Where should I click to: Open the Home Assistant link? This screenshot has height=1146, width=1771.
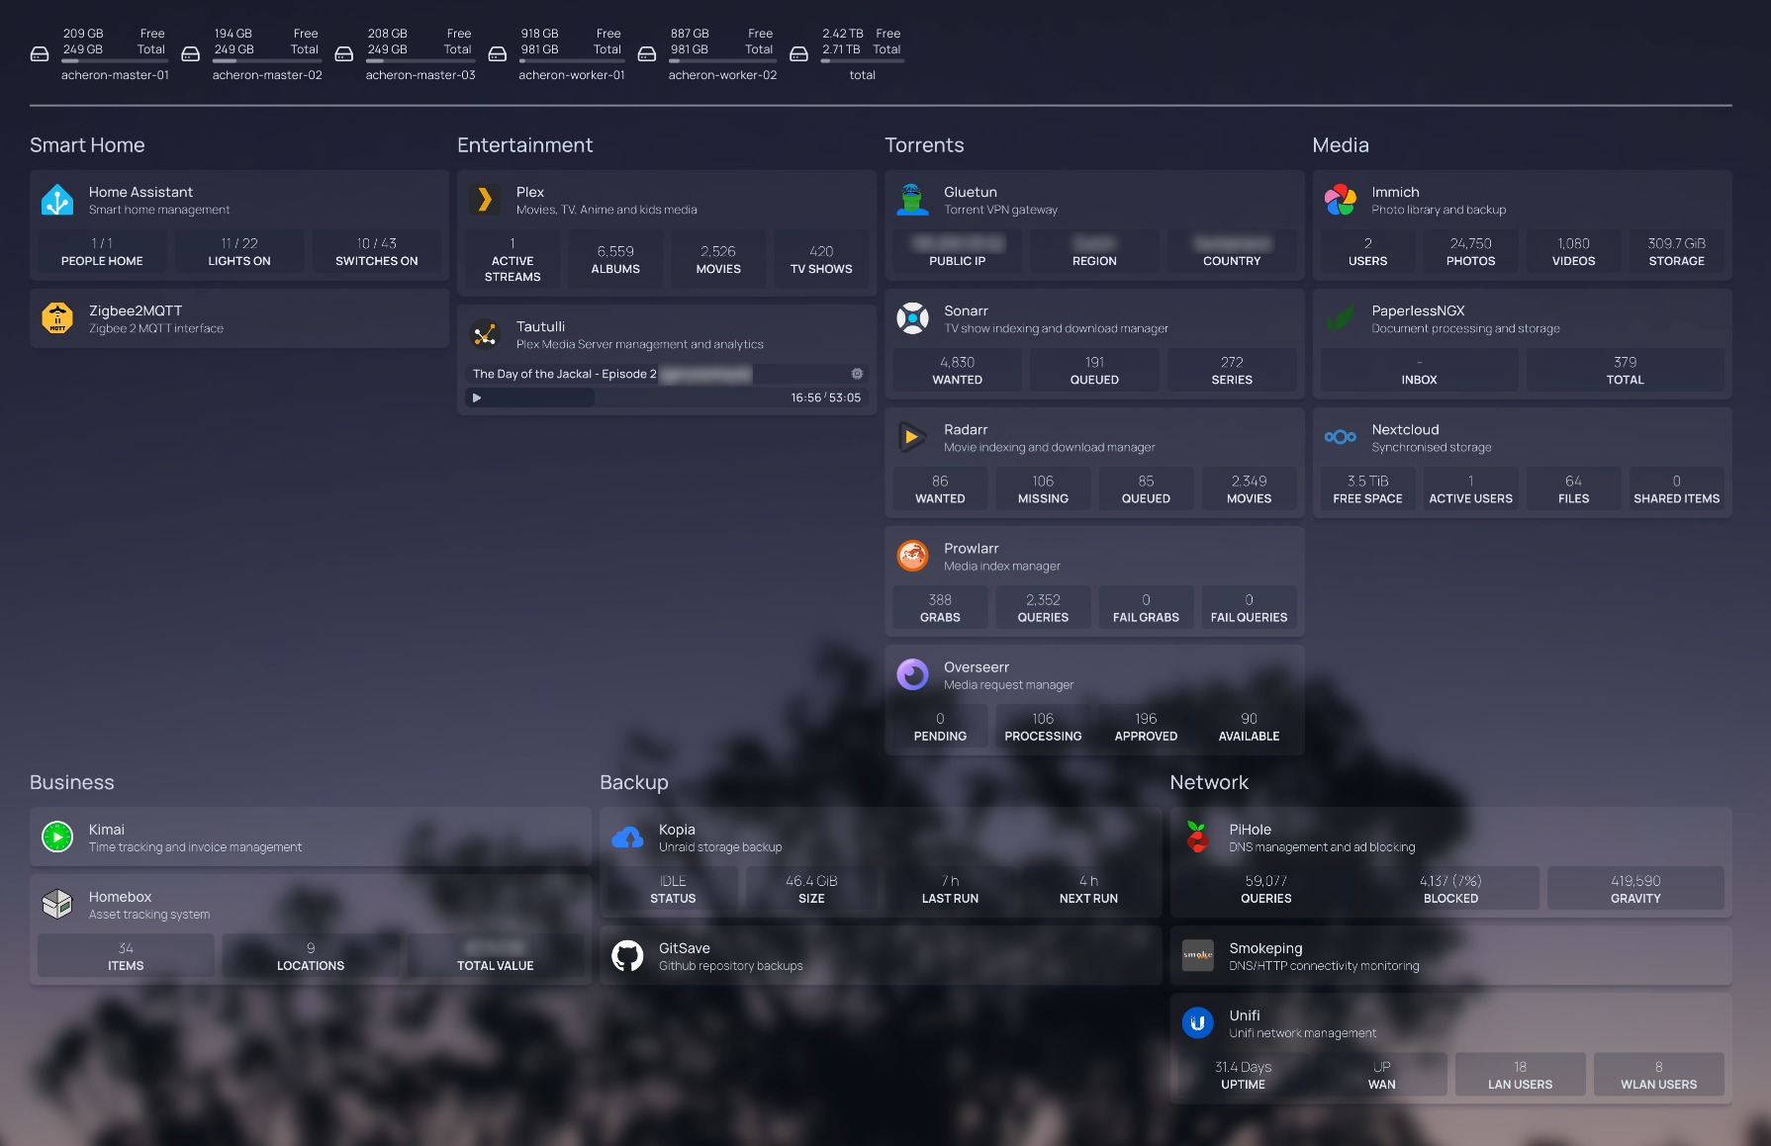tap(140, 192)
